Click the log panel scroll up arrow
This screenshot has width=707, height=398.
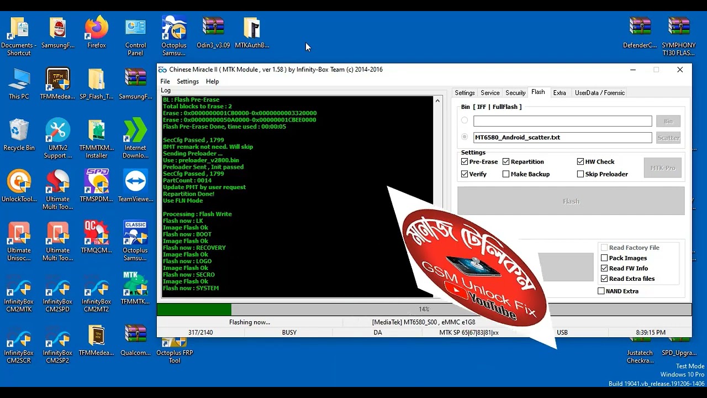point(437,101)
